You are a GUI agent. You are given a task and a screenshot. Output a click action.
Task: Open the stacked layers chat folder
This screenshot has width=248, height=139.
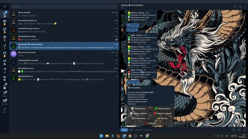point(5,38)
